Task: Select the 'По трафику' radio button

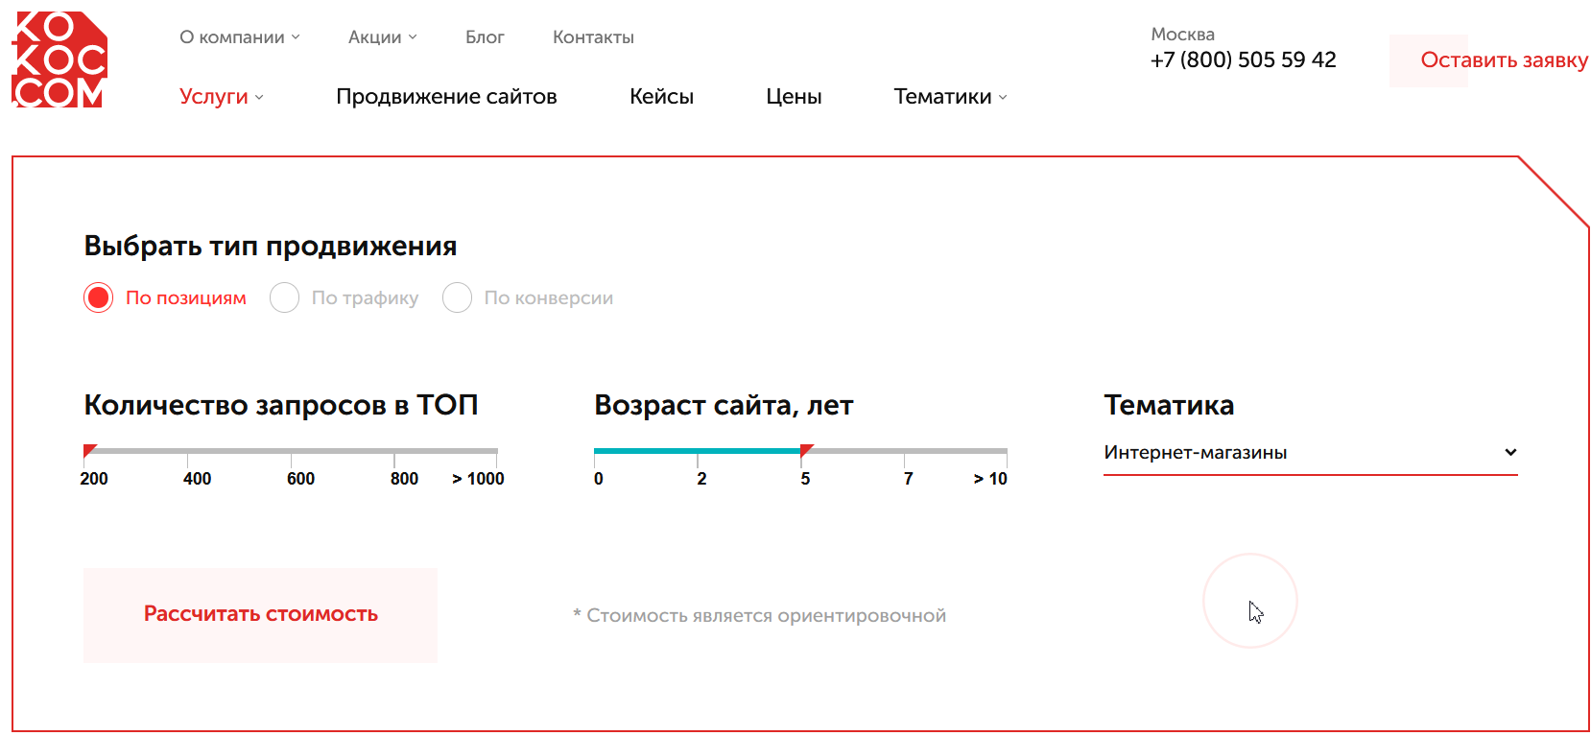Action: click(284, 297)
